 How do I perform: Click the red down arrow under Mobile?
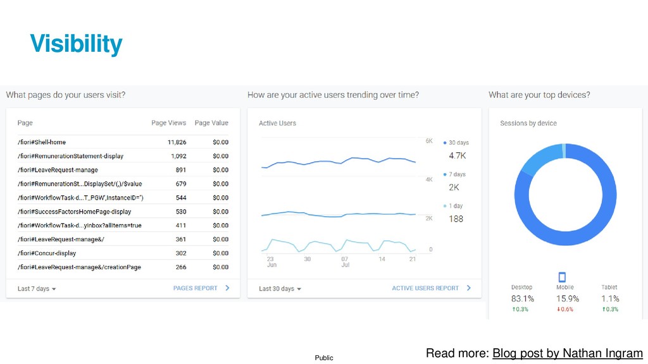558,309
